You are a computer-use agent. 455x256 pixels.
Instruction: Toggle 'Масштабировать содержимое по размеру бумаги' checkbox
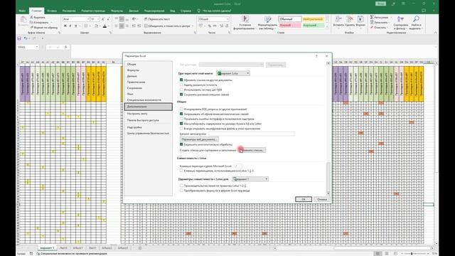point(181,124)
